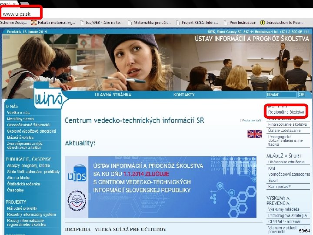Click the date Pondelok, 13. január 2014
This screenshot has width=313, height=235.
tap(27, 32)
